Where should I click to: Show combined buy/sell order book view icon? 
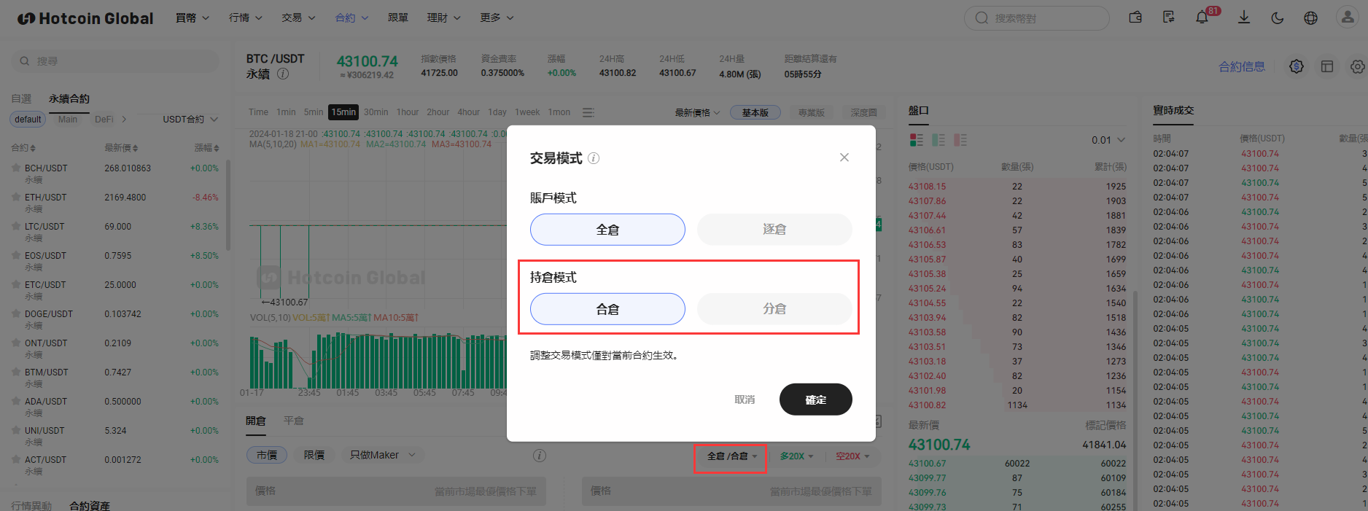[917, 140]
